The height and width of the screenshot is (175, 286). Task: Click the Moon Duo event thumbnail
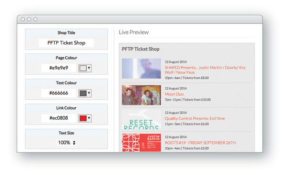tap(142, 95)
